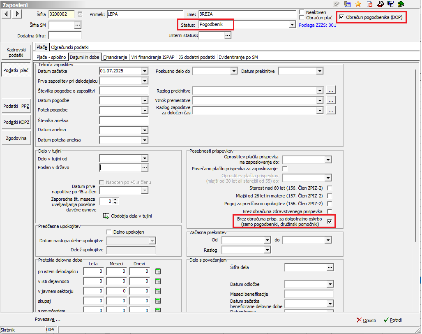This screenshot has height=334, width=422.
Task: Open Šifra dela lookup ellipsis
Action: point(330,267)
